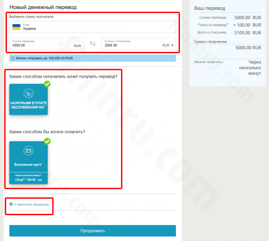
Task: Click the 5000.00 RUR value under Сумма к получению
Action: [248, 48]
